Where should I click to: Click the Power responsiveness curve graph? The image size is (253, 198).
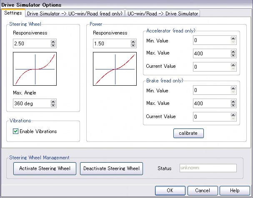115,69
